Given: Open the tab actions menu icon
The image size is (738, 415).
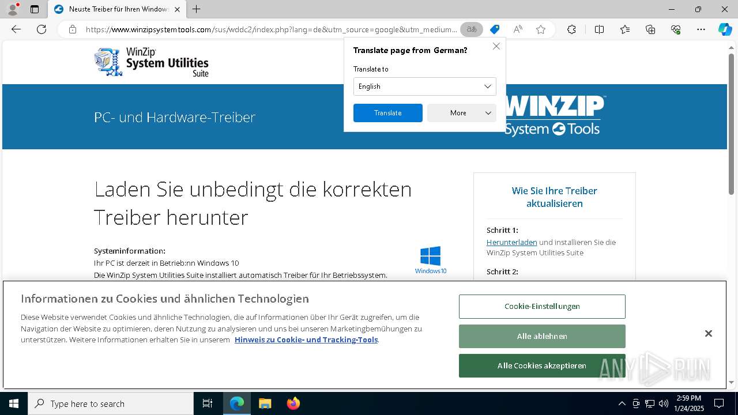Looking at the screenshot, I should [35, 9].
